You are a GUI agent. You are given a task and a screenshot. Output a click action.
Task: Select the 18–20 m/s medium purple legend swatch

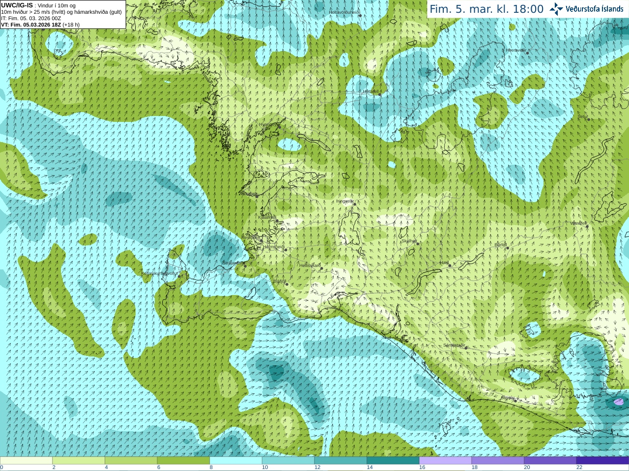pos(498,461)
